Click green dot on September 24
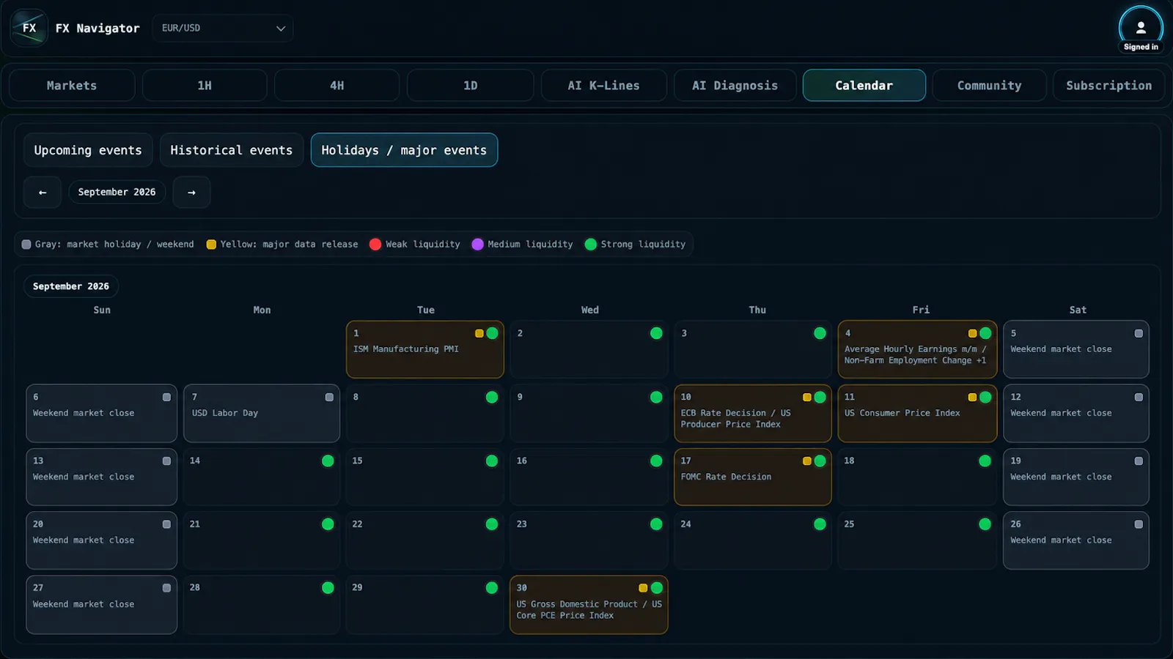 (820, 524)
